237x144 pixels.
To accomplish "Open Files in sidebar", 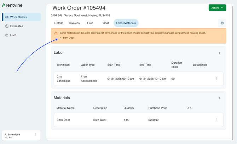I will (x=13, y=35).
